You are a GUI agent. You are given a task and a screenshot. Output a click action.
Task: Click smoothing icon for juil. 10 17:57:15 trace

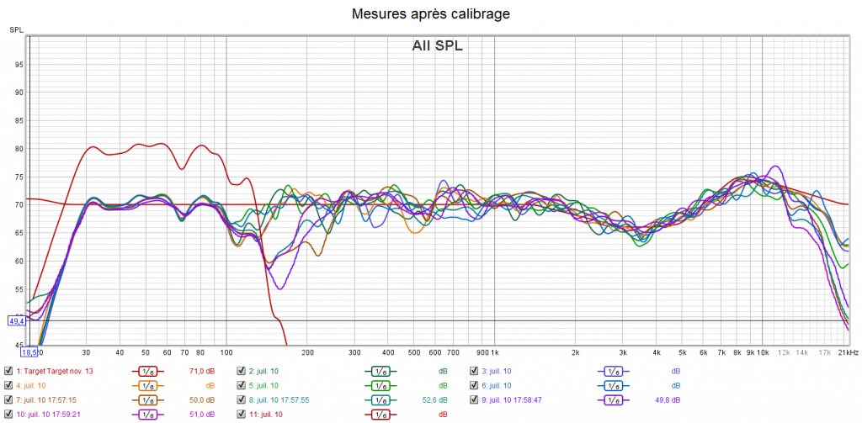(147, 400)
